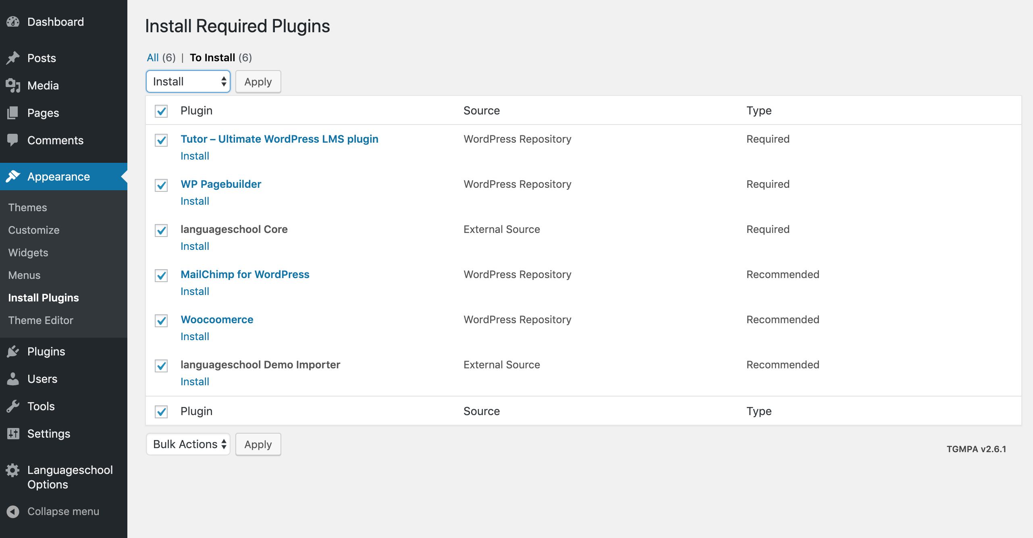Click the Tools wrench icon
Screen dimensions: 1033x538
pos(13,406)
